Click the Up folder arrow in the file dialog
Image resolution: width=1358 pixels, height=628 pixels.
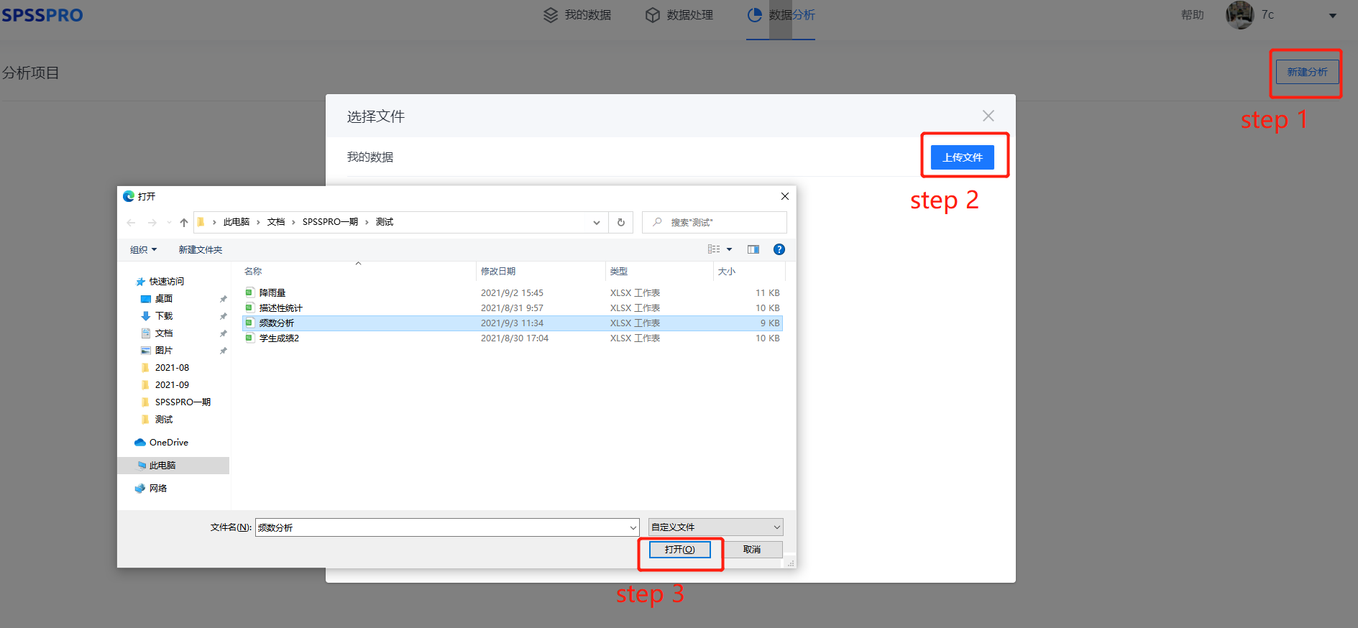(184, 223)
